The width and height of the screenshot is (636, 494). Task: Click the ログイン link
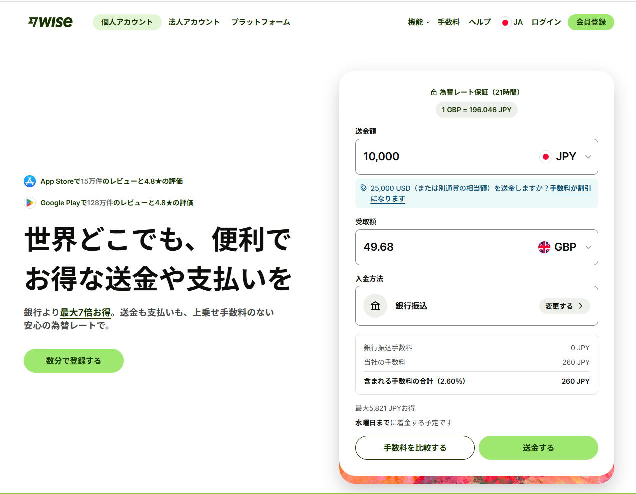pos(546,22)
